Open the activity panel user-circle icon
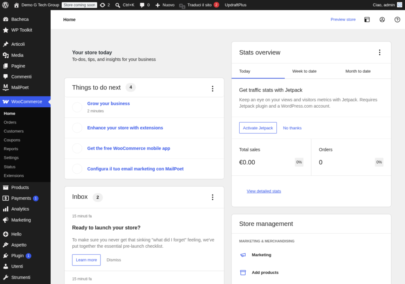This screenshot has height=284, width=405. 382,20
